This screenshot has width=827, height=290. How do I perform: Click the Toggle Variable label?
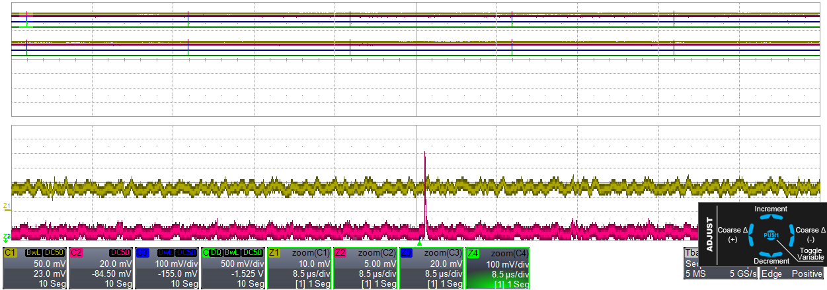(x=810, y=254)
